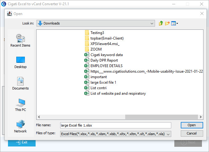The width and height of the screenshot is (209, 152).
Task: Select 'List of website pad and respiratory'
Action: (118, 93)
